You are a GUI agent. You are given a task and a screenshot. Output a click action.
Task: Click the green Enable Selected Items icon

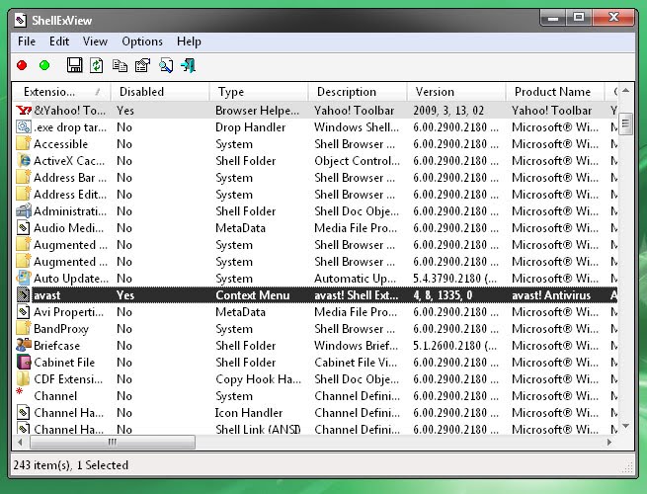(44, 65)
